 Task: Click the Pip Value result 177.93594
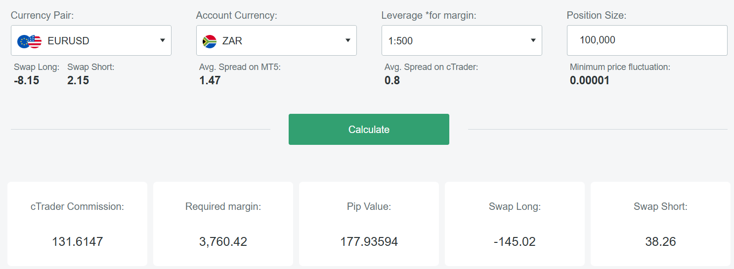coord(369,242)
